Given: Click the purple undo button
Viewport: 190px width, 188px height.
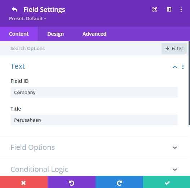Looking at the screenshot, I should tap(71, 182).
